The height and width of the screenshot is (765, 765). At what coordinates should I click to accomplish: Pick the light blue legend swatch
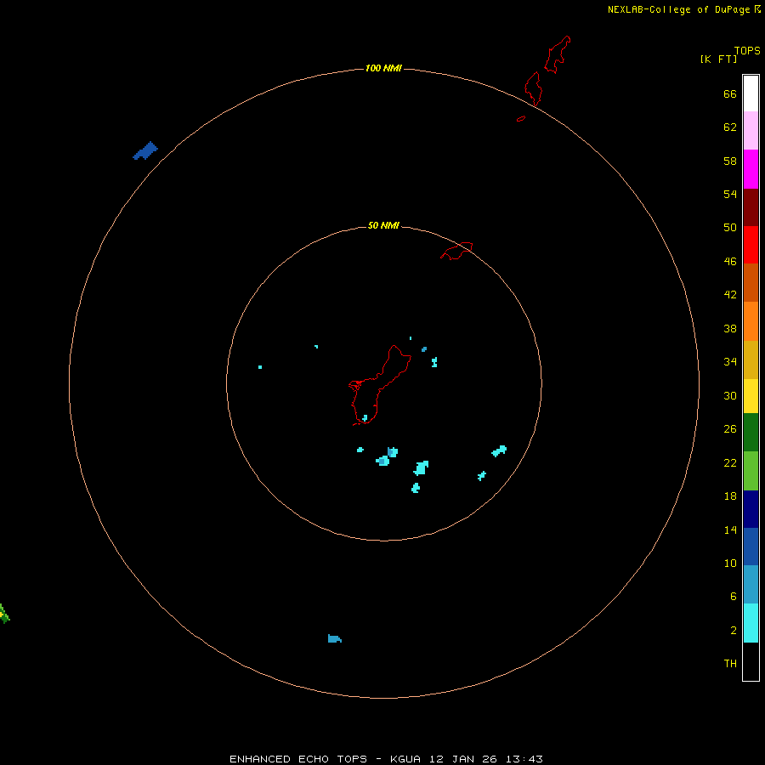751,584
